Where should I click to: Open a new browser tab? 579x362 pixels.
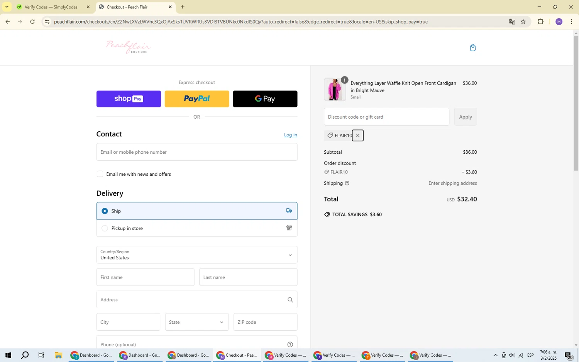click(x=183, y=7)
